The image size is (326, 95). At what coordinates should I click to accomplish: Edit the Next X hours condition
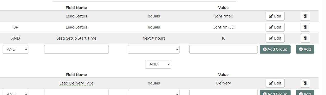[x=275, y=38]
